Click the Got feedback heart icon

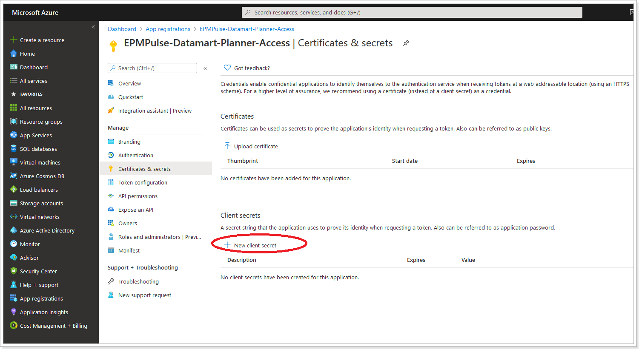point(227,68)
